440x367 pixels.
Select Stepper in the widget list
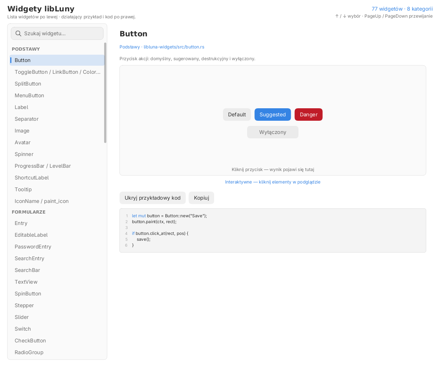(57, 305)
